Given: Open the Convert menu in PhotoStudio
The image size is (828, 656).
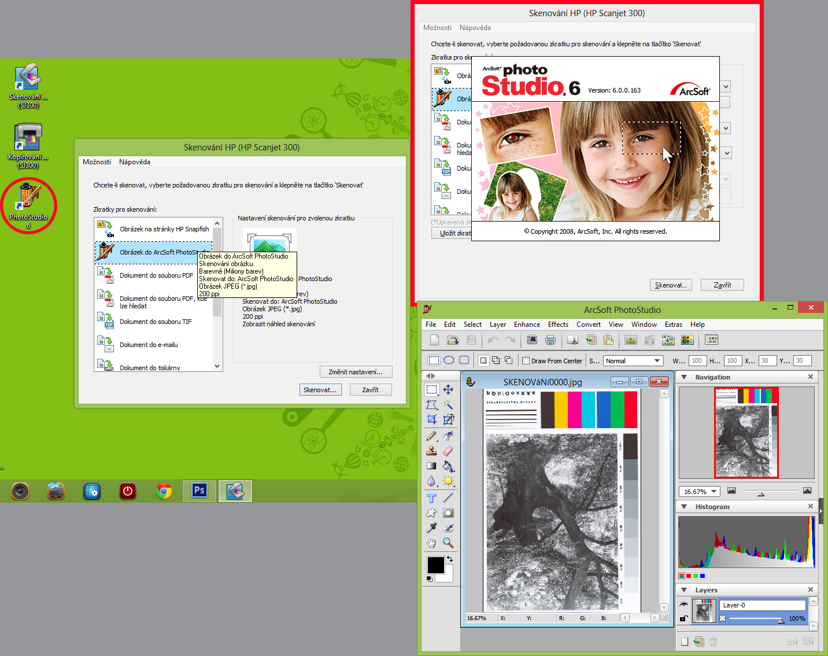Looking at the screenshot, I should coord(589,325).
